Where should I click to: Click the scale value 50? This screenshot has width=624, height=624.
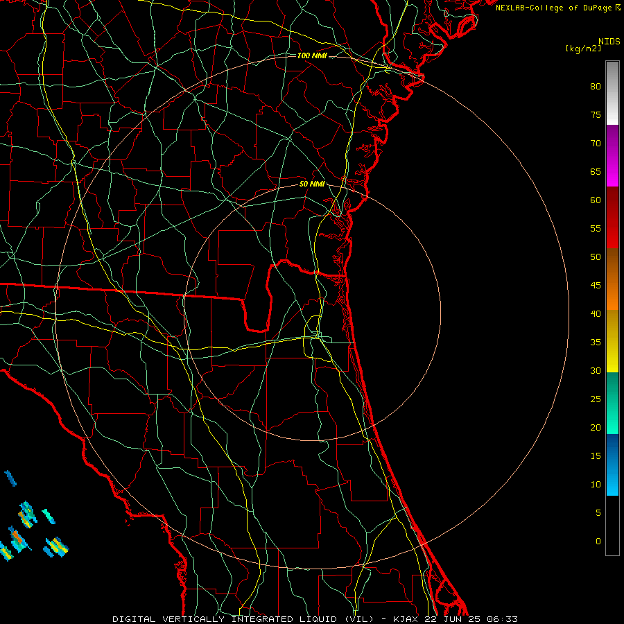596,257
